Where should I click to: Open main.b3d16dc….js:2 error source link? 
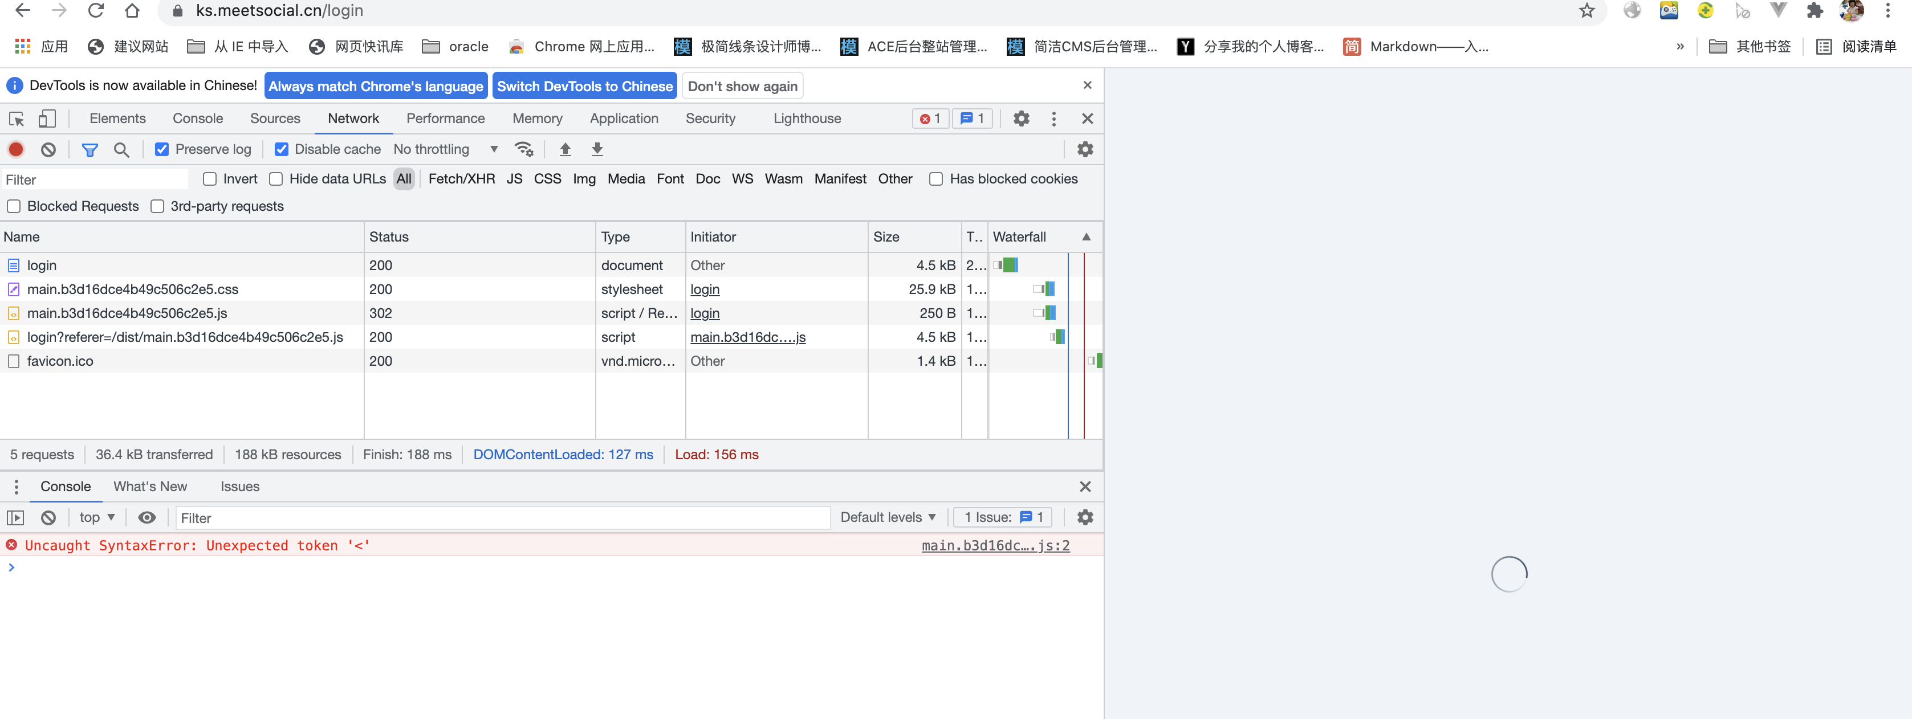995,545
